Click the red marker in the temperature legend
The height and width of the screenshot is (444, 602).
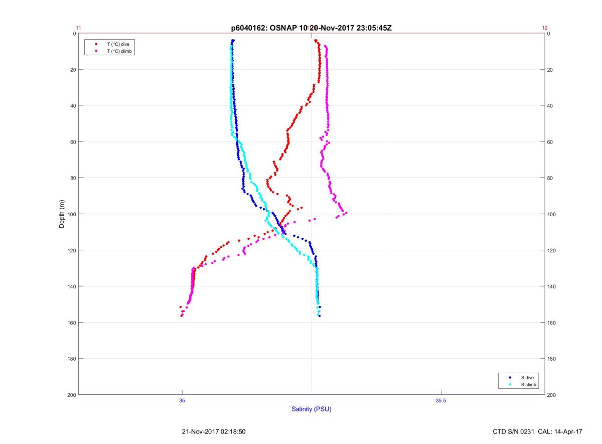96,44
